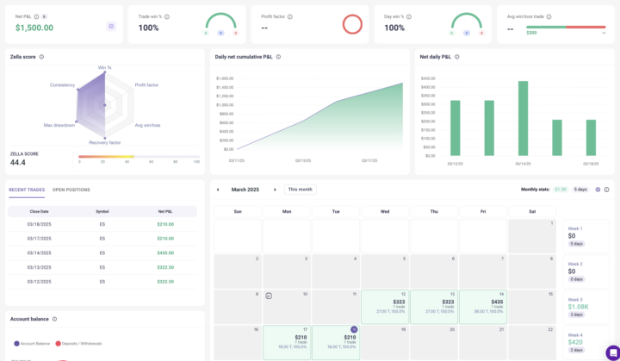Open the Net P&L card display icon
620x361 pixels.
click(111, 27)
